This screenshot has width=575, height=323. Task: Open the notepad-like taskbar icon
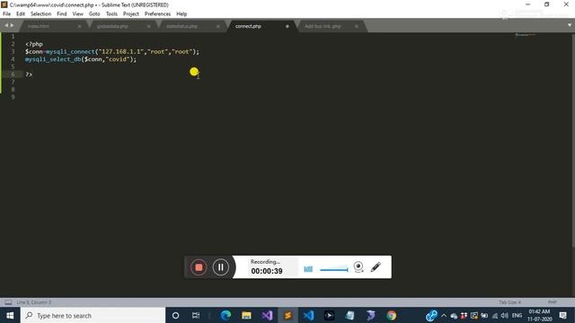[x=349, y=315]
